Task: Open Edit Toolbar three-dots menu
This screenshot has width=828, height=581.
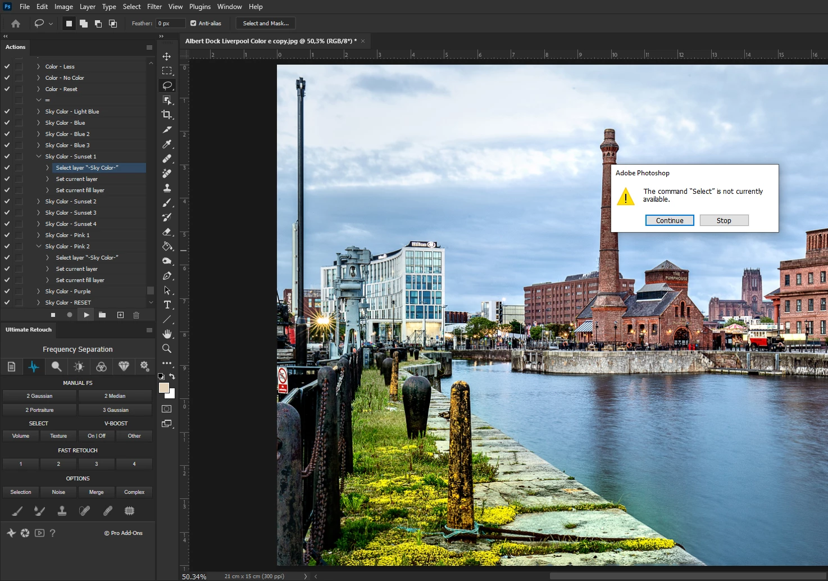Action: (167, 363)
